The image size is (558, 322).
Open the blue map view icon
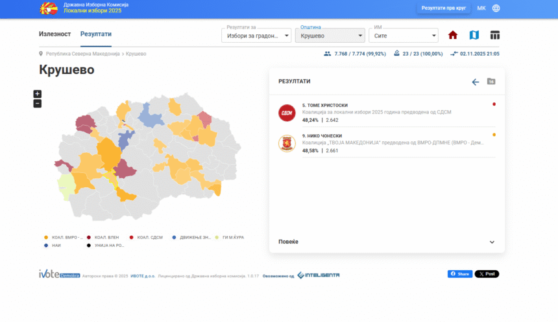click(x=474, y=35)
